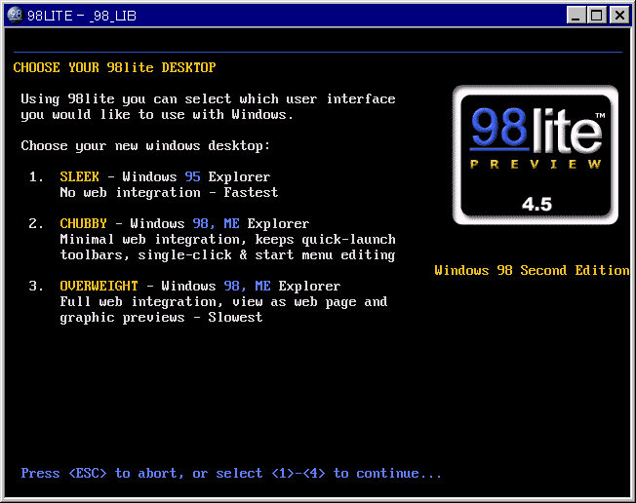
Task: Click the <1>-<4> text in bottom prompt
Action: coord(298,474)
